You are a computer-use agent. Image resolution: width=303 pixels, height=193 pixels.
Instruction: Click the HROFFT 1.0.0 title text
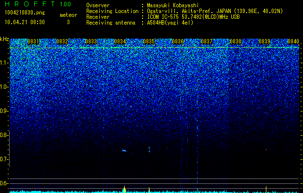pyautogui.click(x=38, y=4)
